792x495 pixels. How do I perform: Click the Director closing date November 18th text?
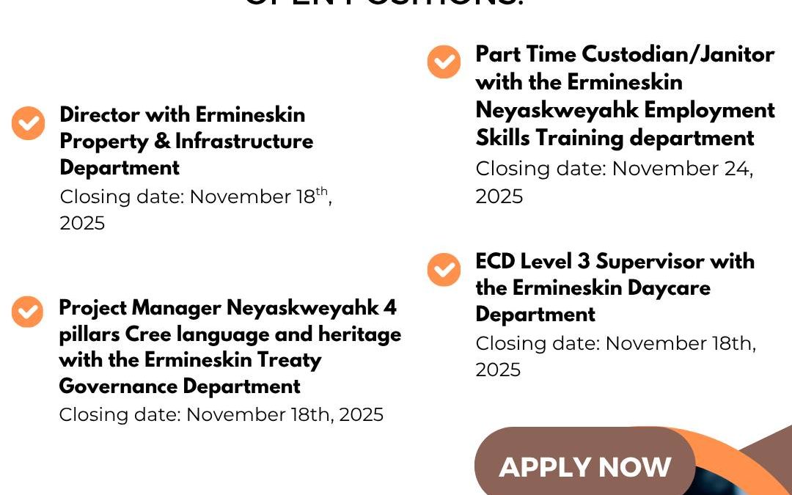(x=196, y=197)
